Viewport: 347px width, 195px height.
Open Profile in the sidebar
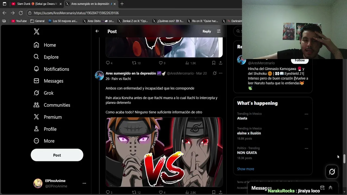[45, 129]
